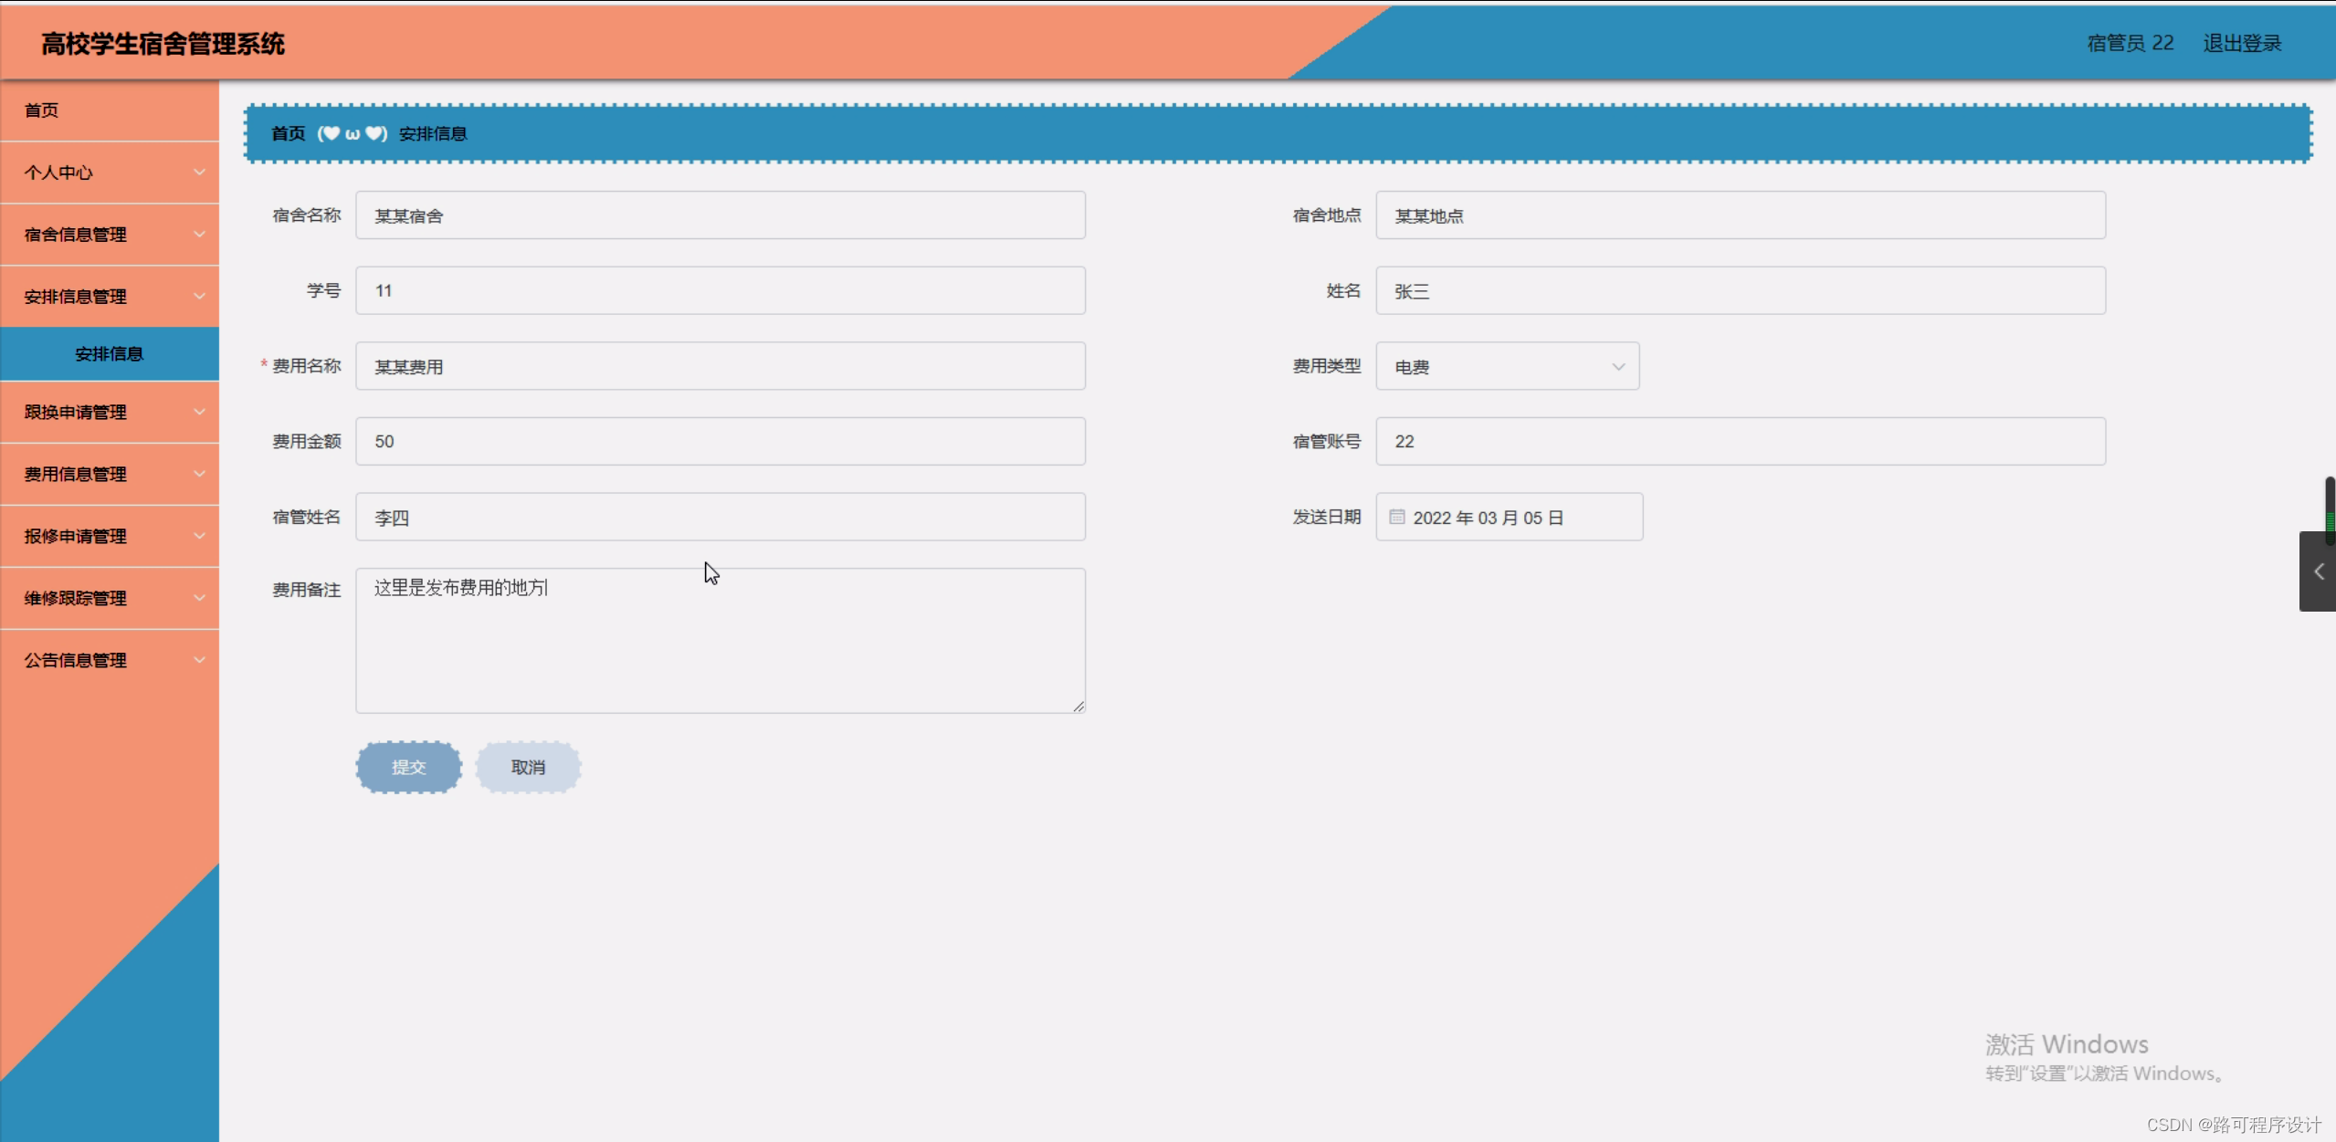Collapse the panel using the right-edge arrow
The image size is (2336, 1142).
click(x=2318, y=571)
